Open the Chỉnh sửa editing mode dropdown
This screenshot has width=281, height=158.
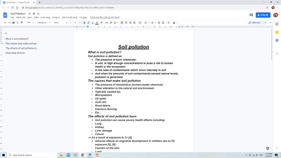coord(257,23)
